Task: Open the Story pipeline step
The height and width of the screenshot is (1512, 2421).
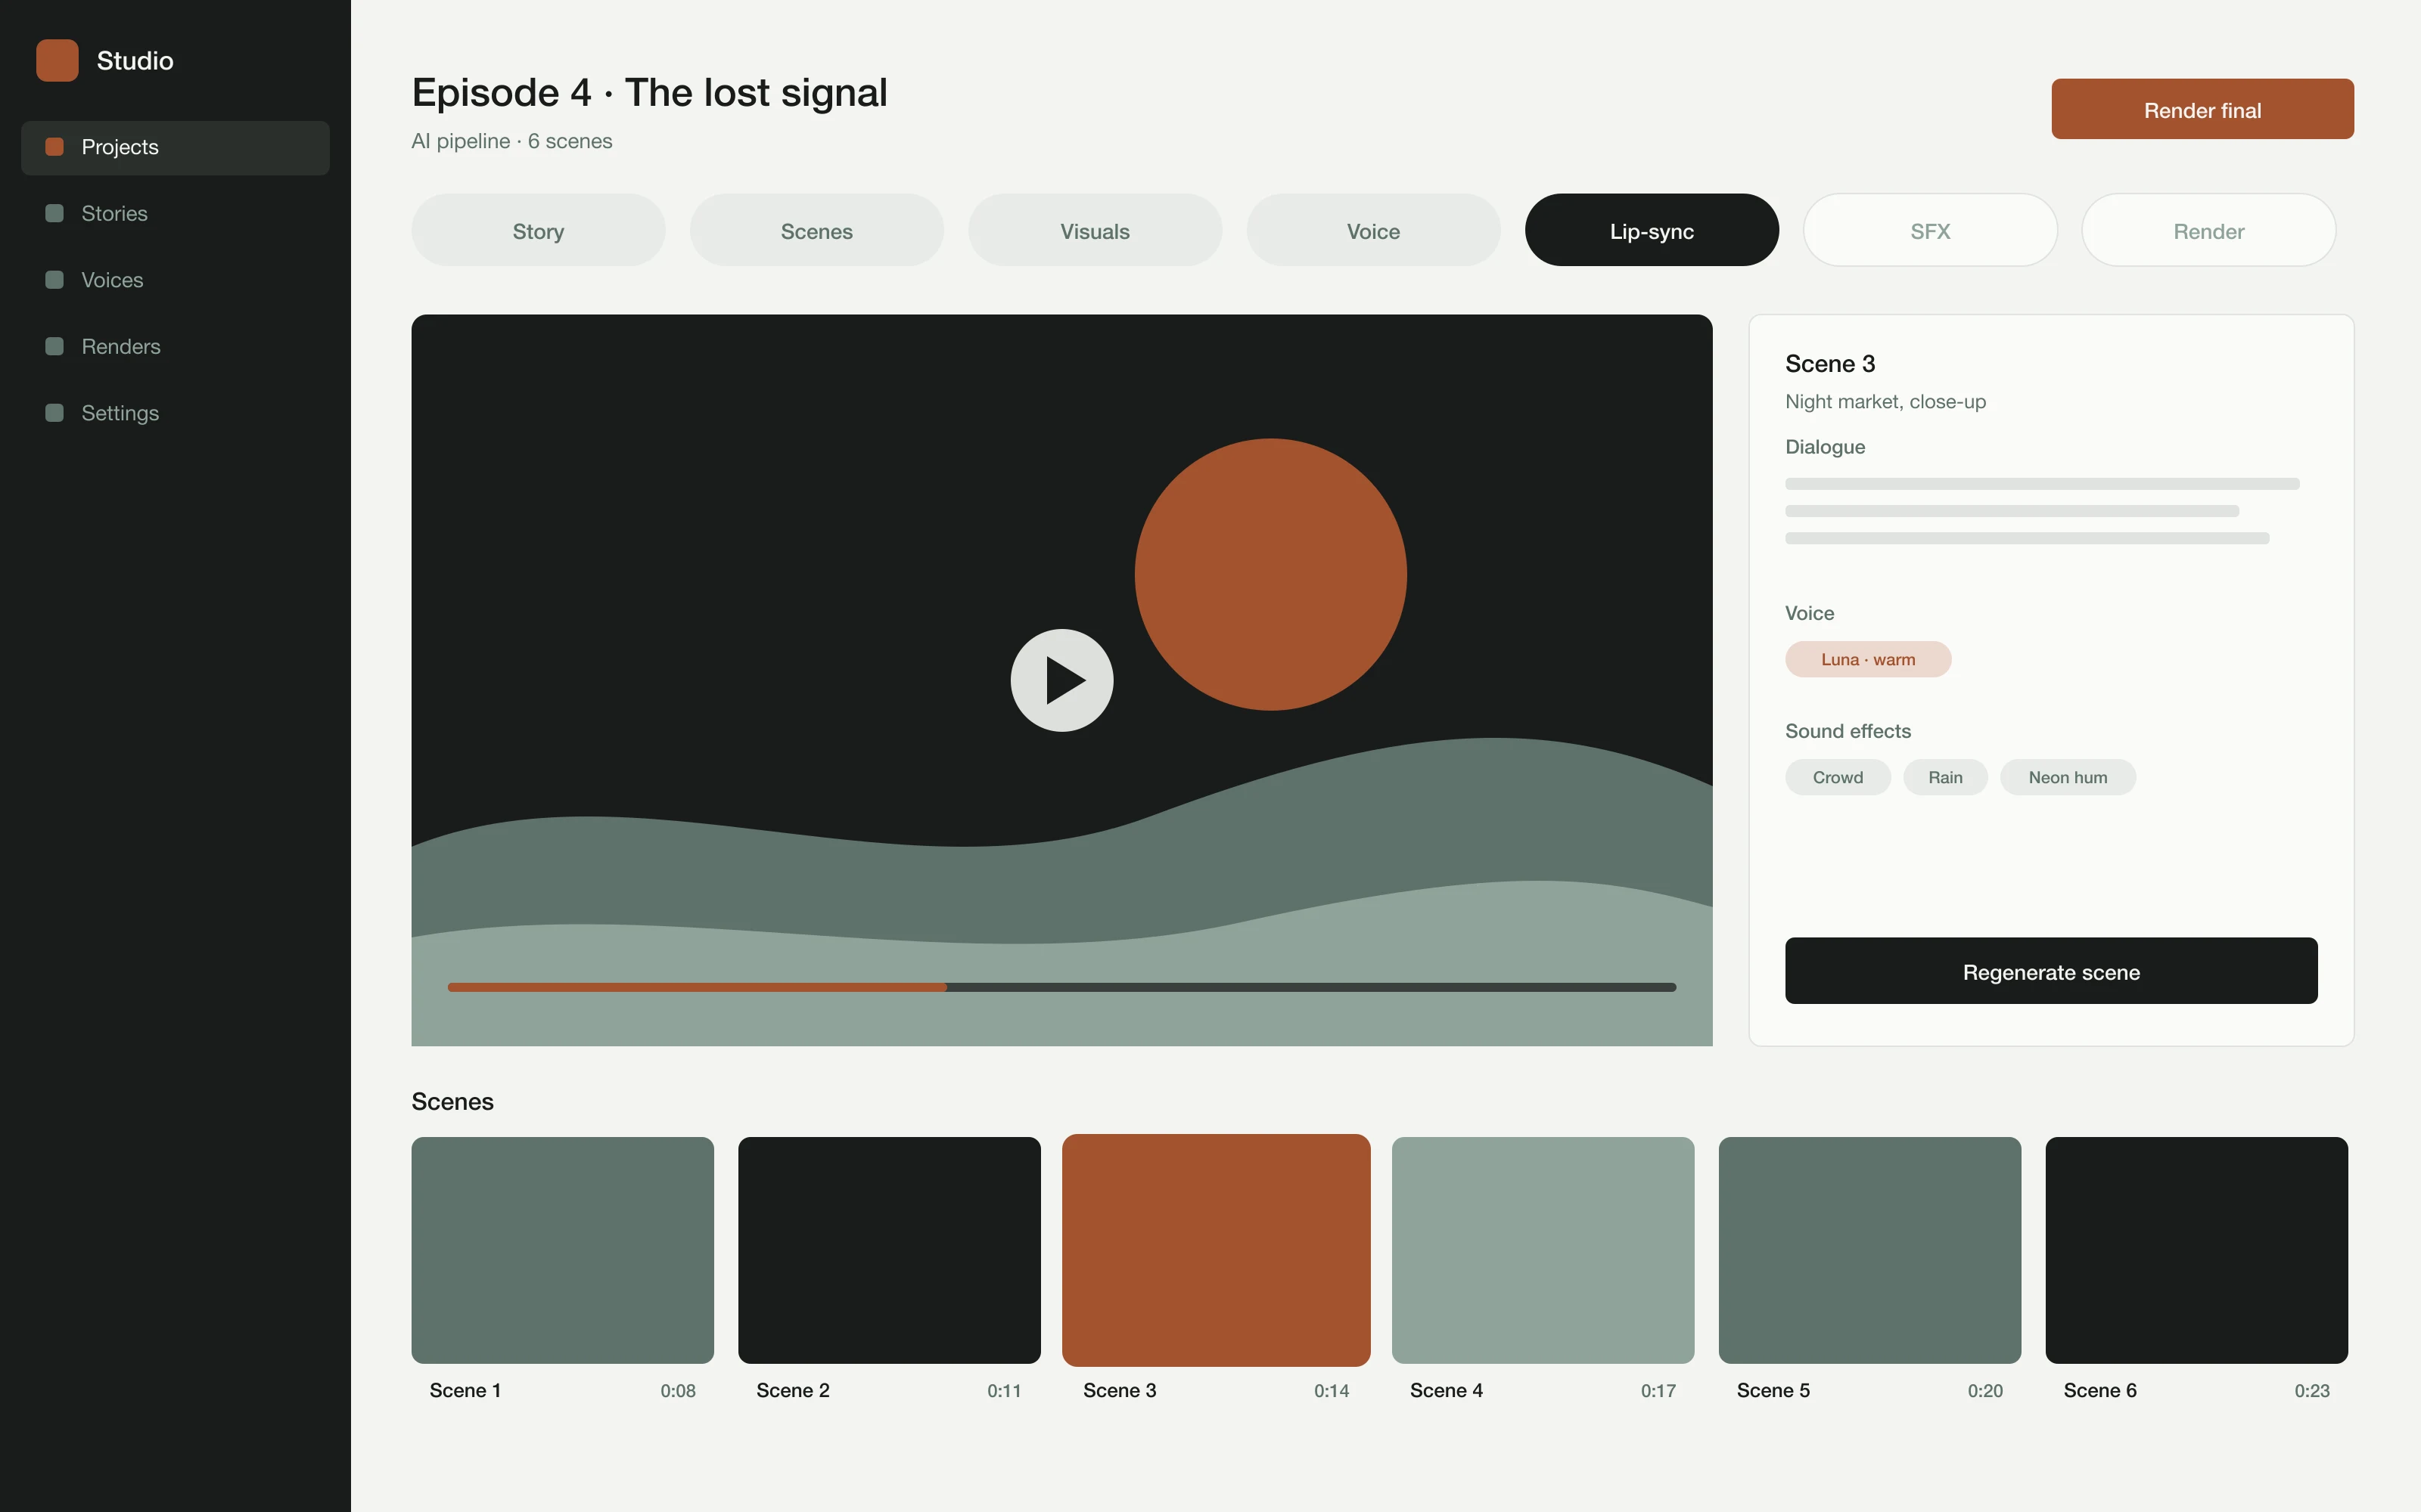Action: pyautogui.click(x=538, y=230)
